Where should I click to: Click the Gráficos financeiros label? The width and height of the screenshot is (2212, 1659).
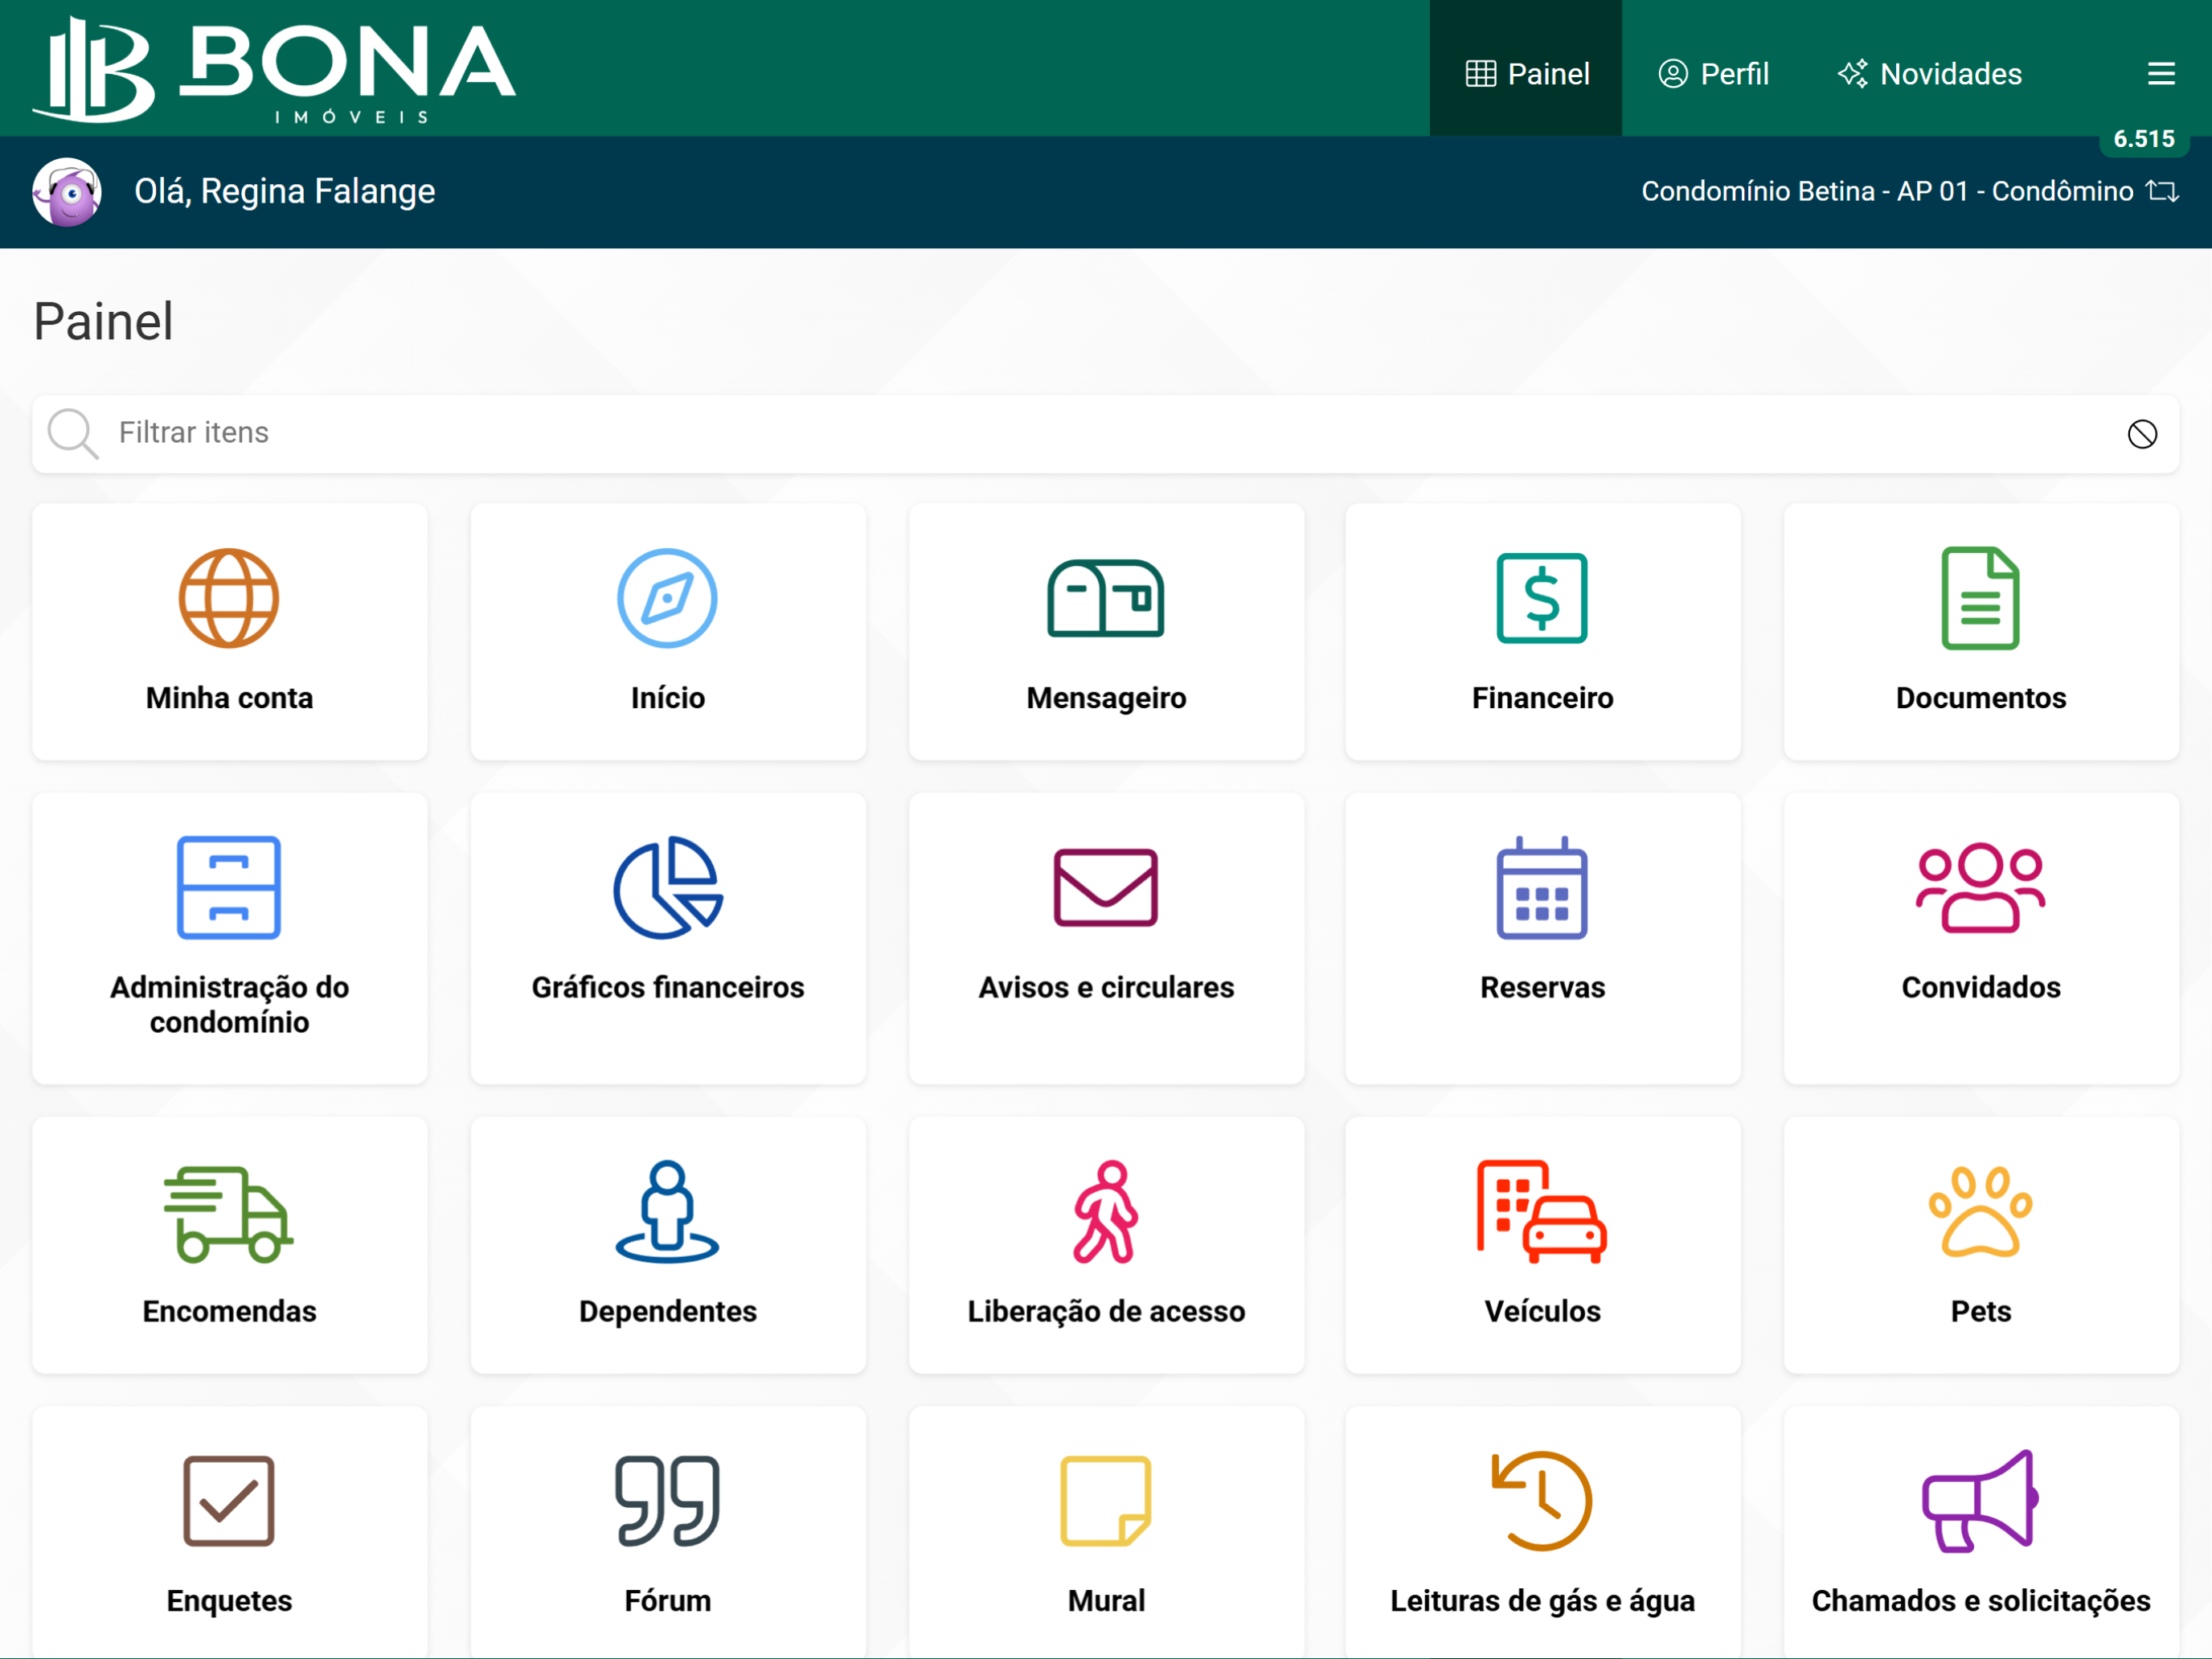coord(667,987)
